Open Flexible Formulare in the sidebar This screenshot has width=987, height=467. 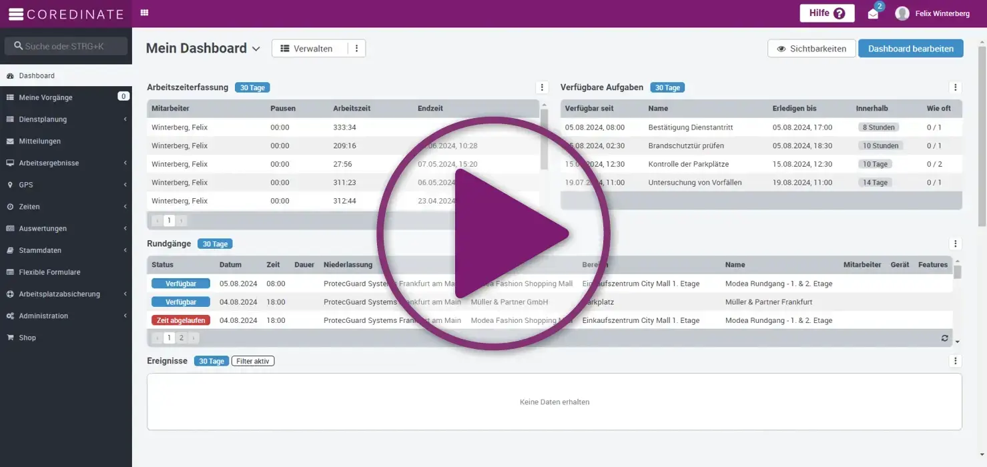(49, 272)
